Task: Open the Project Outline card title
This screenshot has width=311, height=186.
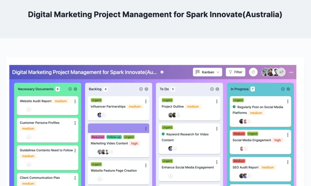Action: pos(173,106)
